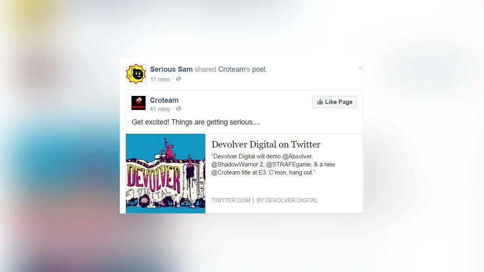Open the Croteam page name in the shared post
Viewport: 484px width, 272px height.
(x=164, y=100)
